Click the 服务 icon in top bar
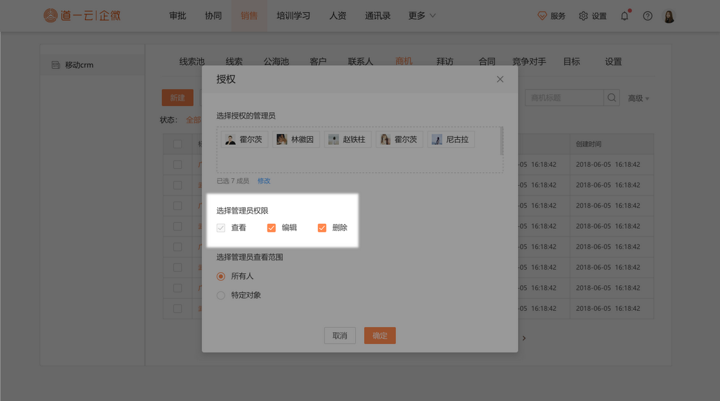Screen dimensions: 720x401 coord(542,16)
